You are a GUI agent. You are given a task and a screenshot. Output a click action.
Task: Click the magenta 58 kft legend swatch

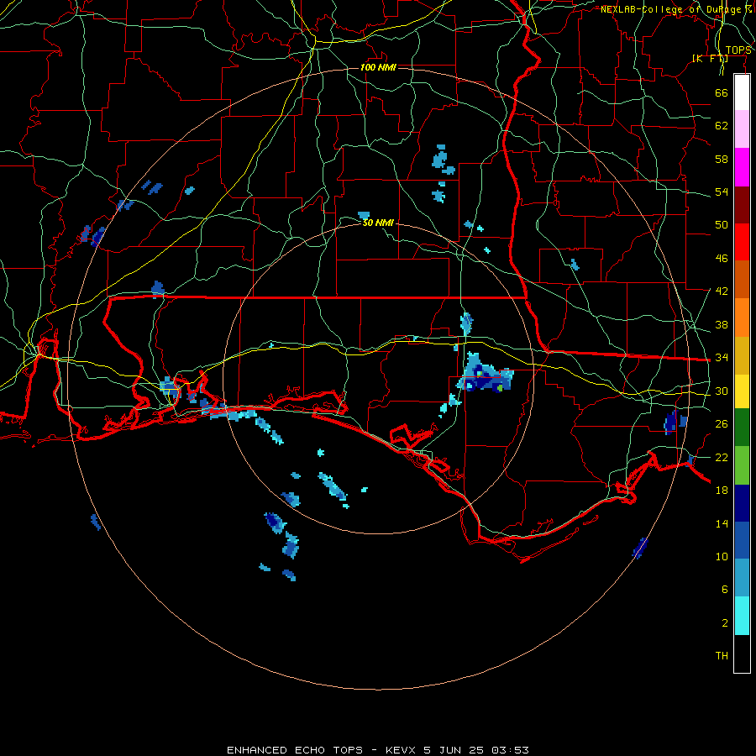point(742,167)
